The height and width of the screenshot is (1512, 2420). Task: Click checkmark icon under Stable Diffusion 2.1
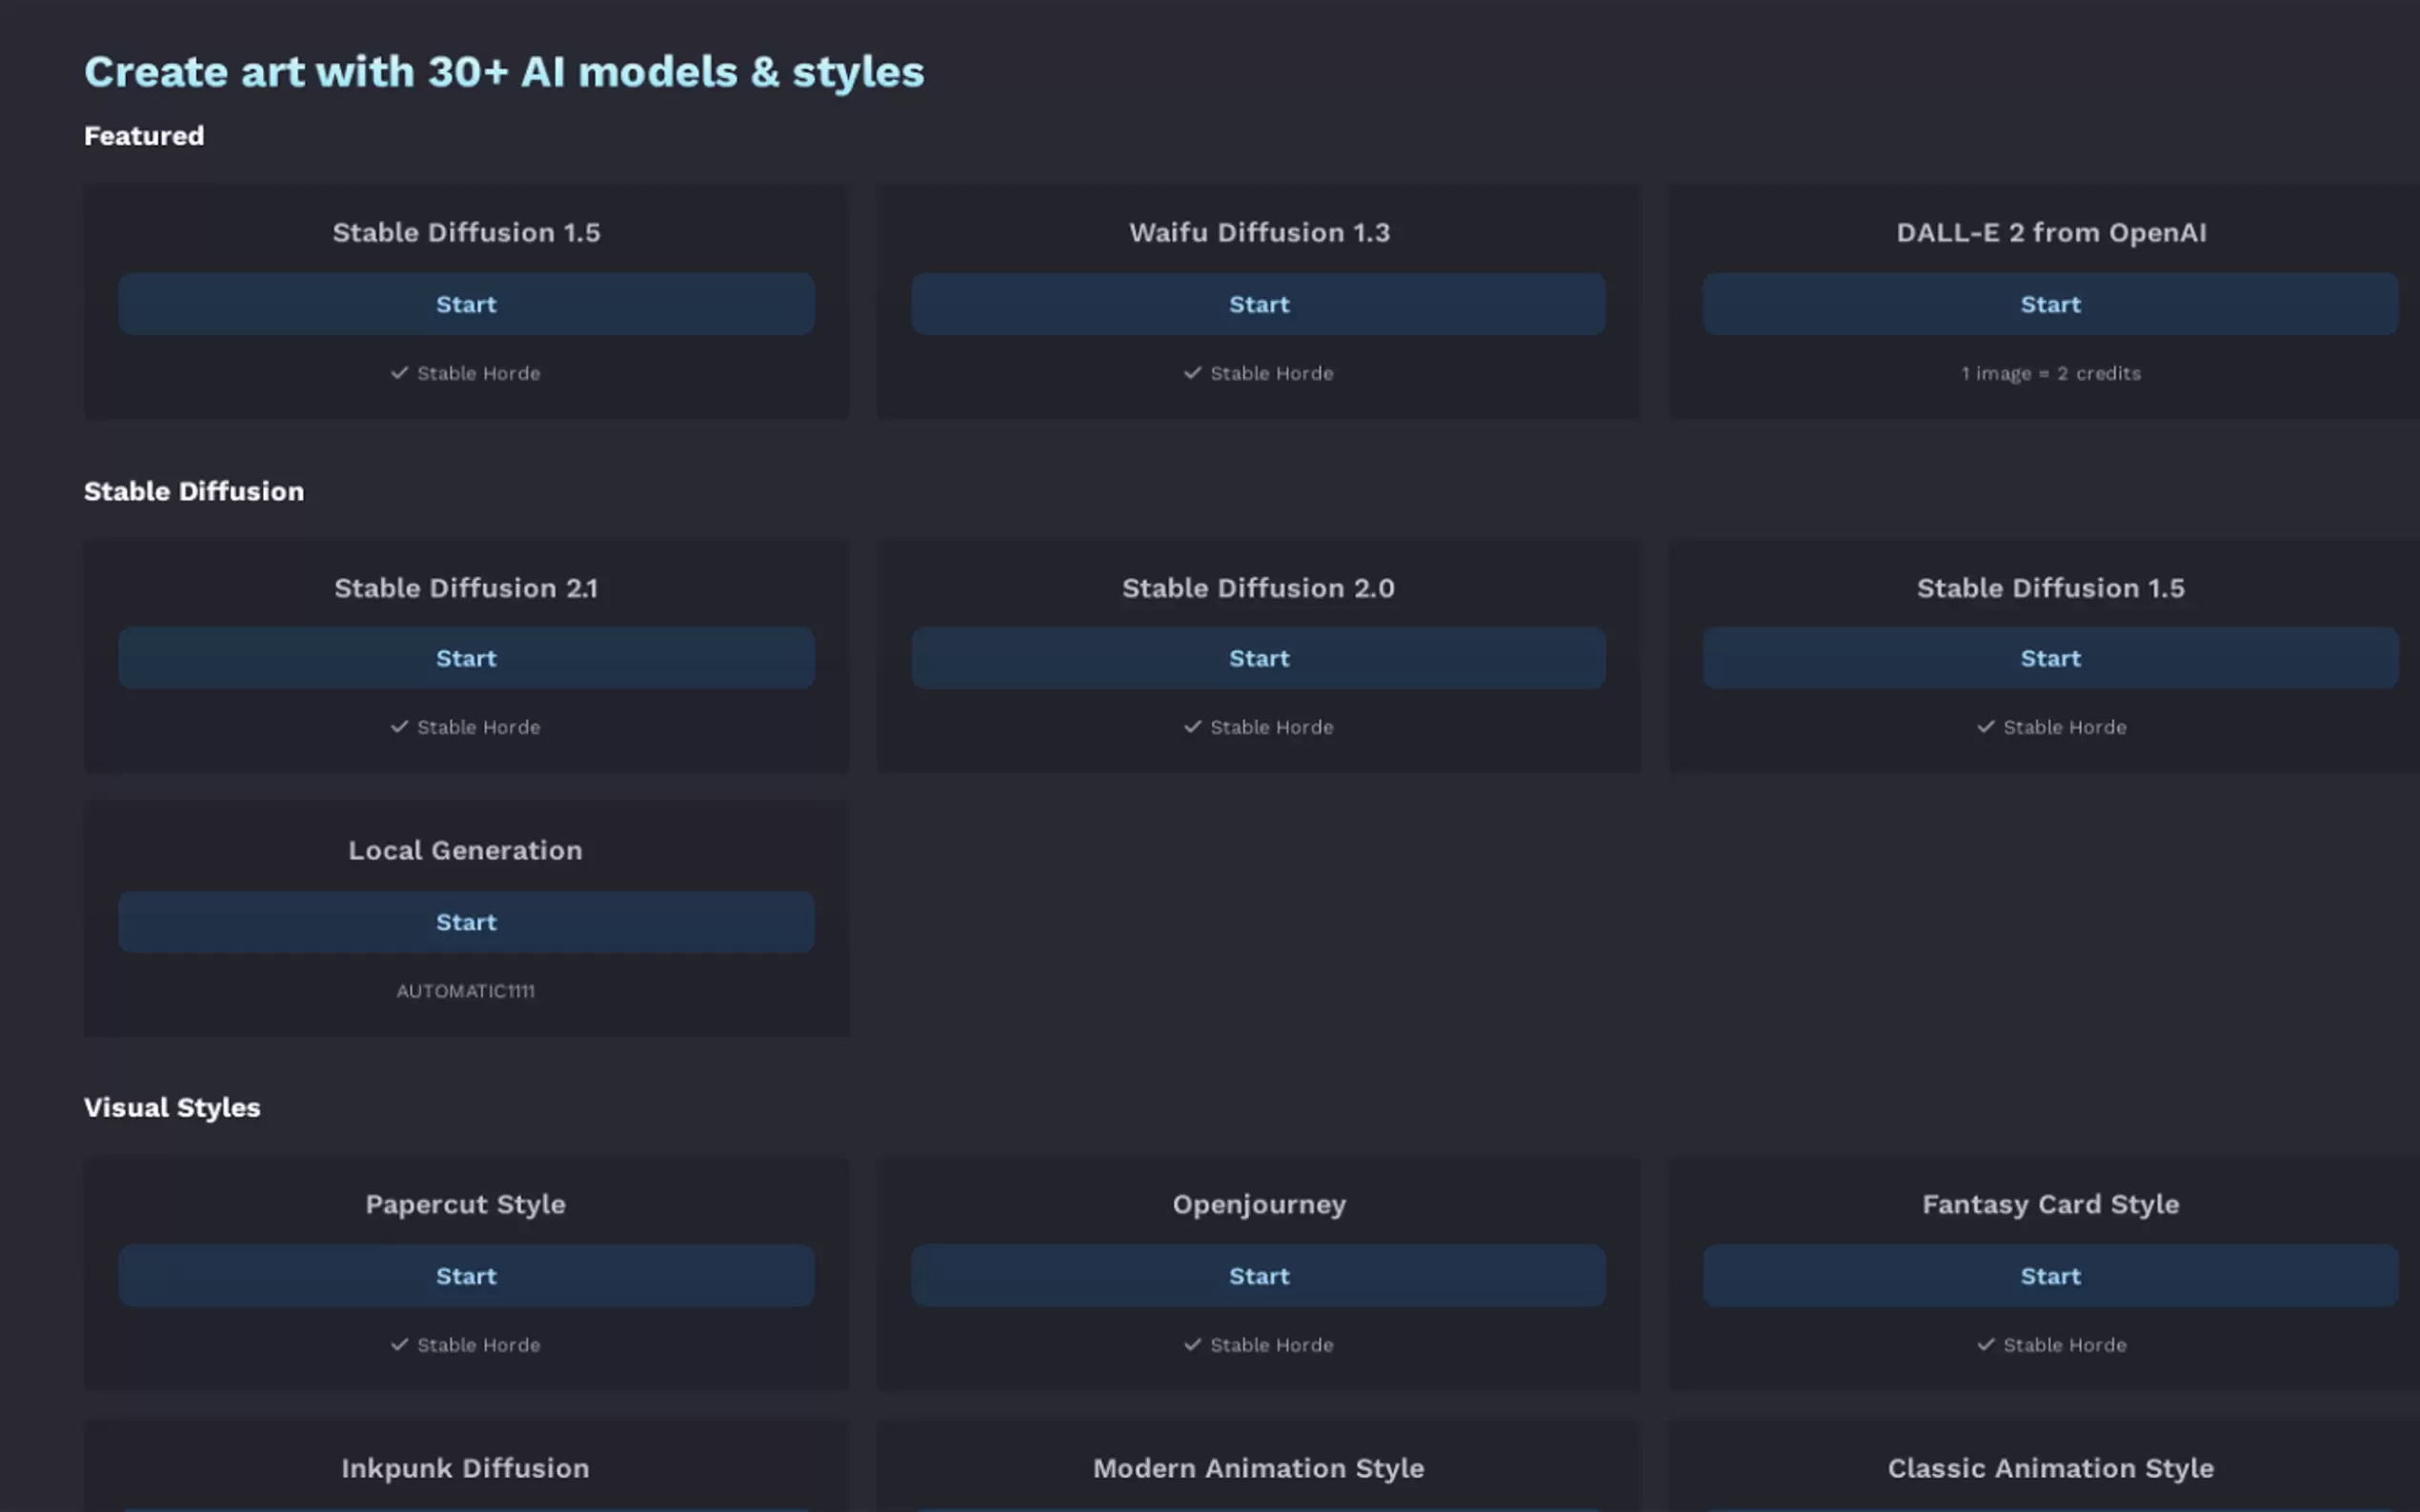click(399, 727)
